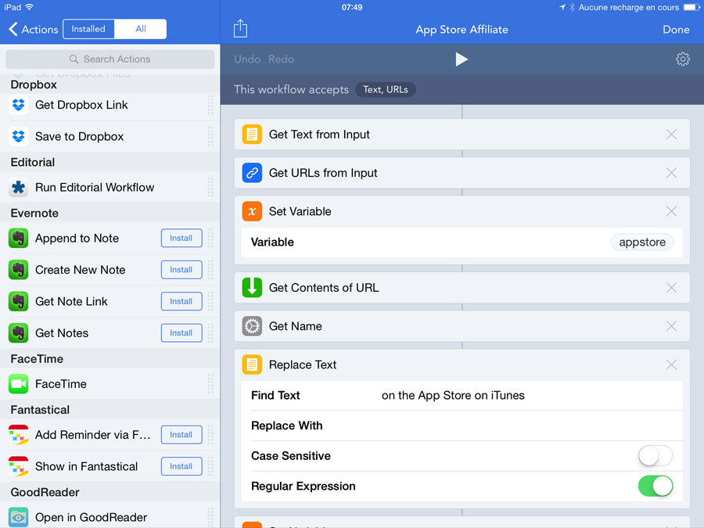The image size is (704, 528).
Task: Tap Undo in the toolbar
Action: [247, 59]
